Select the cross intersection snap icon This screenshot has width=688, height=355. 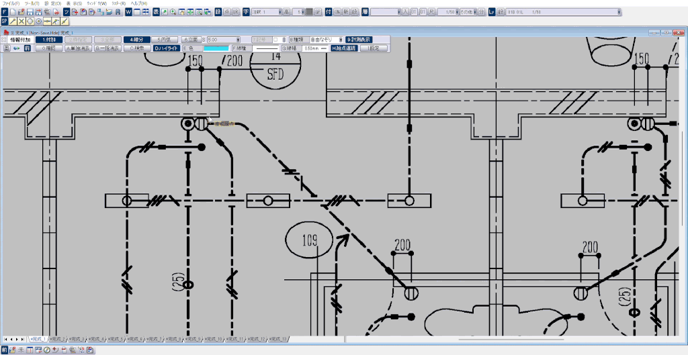pyautogui.click(x=21, y=21)
